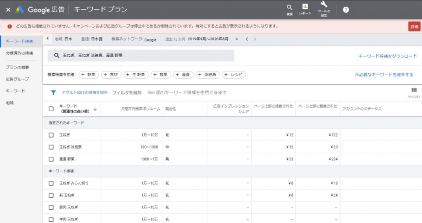Close the keyword plan with X icon
Image resolution: width=422 pixels, height=223 pixels.
[8, 10]
